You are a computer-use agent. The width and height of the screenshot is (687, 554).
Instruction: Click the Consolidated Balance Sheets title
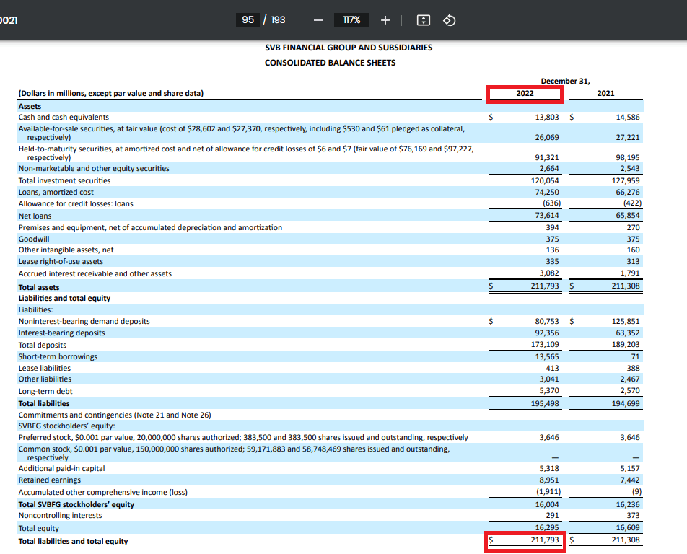[330, 63]
